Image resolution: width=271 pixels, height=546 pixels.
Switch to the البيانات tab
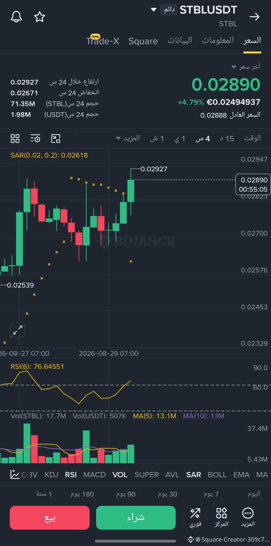pyautogui.click(x=180, y=40)
